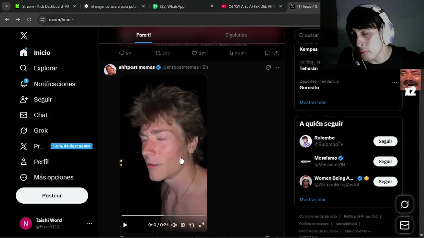Open the Kempes trend
Screen dimensions: 424x238
click(x=309, y=49)
